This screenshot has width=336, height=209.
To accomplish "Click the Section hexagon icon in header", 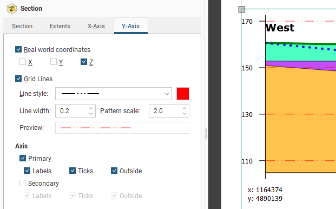I will pos(12,9).
